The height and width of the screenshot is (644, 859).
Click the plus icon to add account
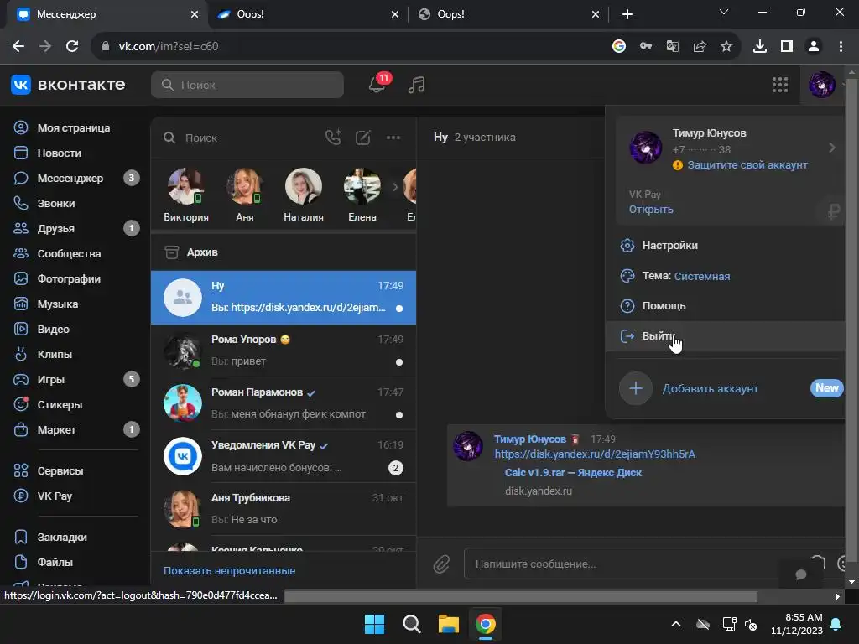636,388
